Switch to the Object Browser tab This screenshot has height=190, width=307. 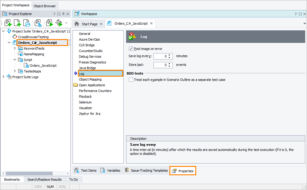tap(45, 6)
